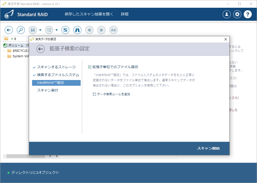Click the horizontal scrollbar right arrow

click(57, 156)
